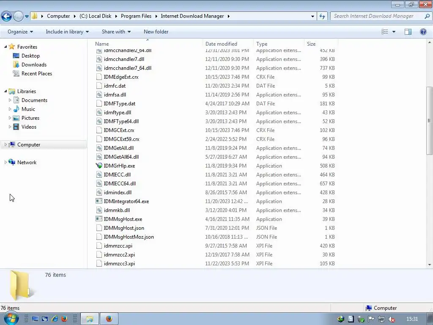433x325 pixels.
Task: Select IDMMsgHost.exe file icon
Action: tap(99, 219)
